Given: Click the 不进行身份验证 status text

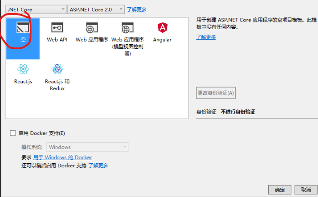Looking at the screenshot, I should pyautogui.click(x=238, y=112).
